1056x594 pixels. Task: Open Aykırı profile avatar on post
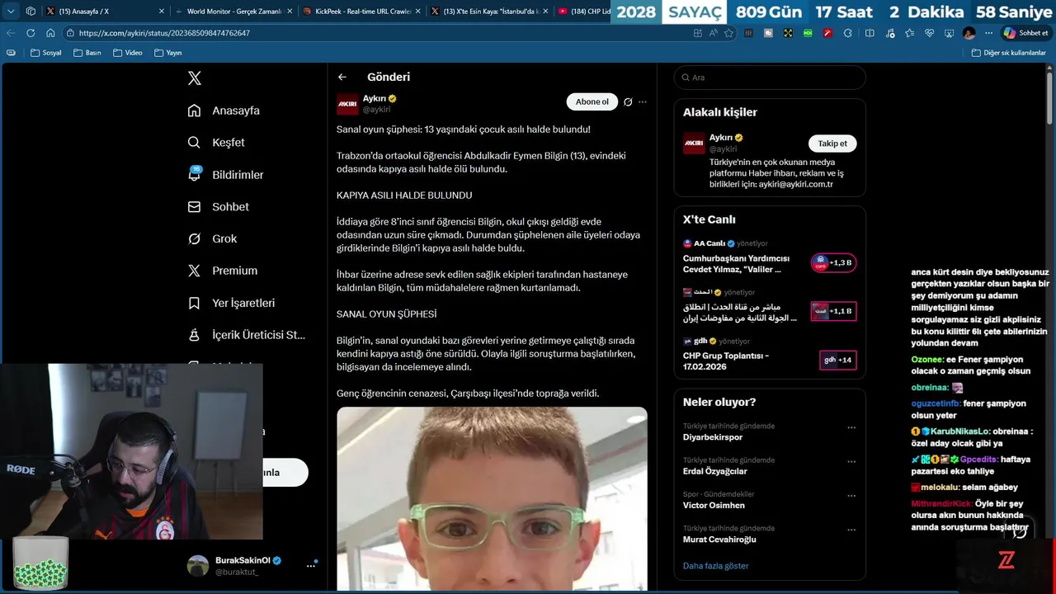[x=347, y=104]
